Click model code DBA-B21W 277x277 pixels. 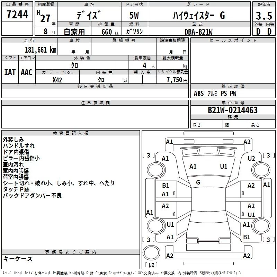click(x=198, y=32)
